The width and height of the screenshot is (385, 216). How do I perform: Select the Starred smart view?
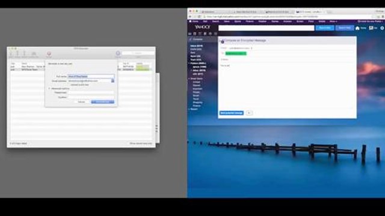click(197, 85)
